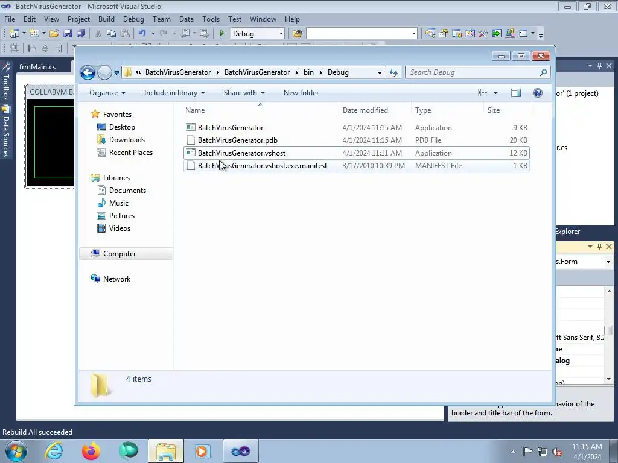Image resolution: width=618 pixels, height=463 pixels.
Task: Open the Toolbox side tab
Action: tap(5, 82)
